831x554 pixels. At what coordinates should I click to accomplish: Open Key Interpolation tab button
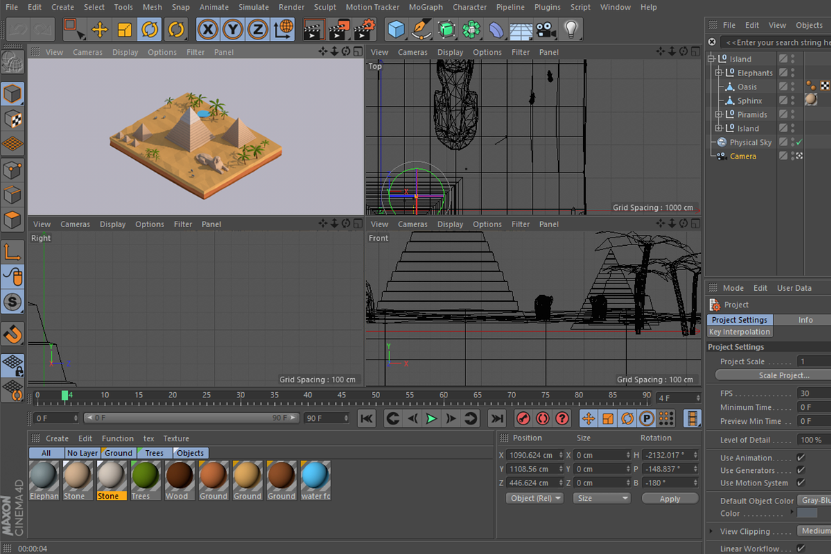(740, 332)
